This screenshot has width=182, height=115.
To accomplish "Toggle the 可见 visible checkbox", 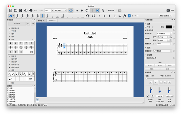I will click(146, 27).
